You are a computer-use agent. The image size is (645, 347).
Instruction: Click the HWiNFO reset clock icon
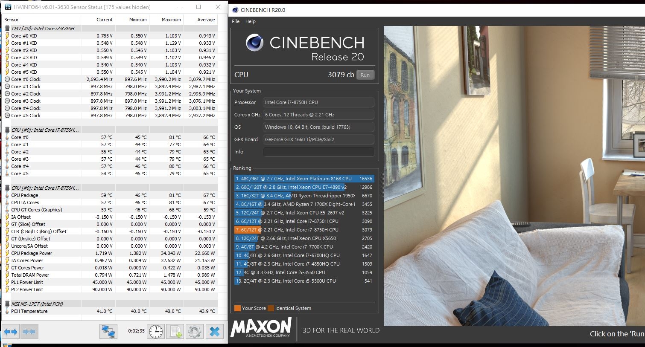pos(156,332)
